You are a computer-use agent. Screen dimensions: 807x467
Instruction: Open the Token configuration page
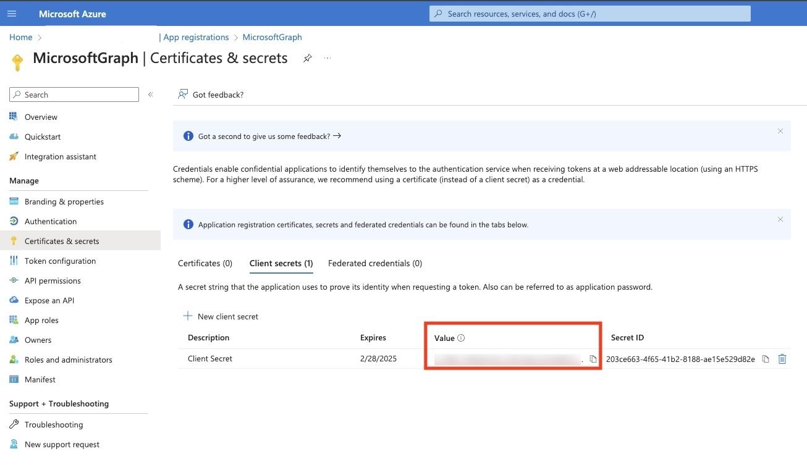[x=60, y=261]
